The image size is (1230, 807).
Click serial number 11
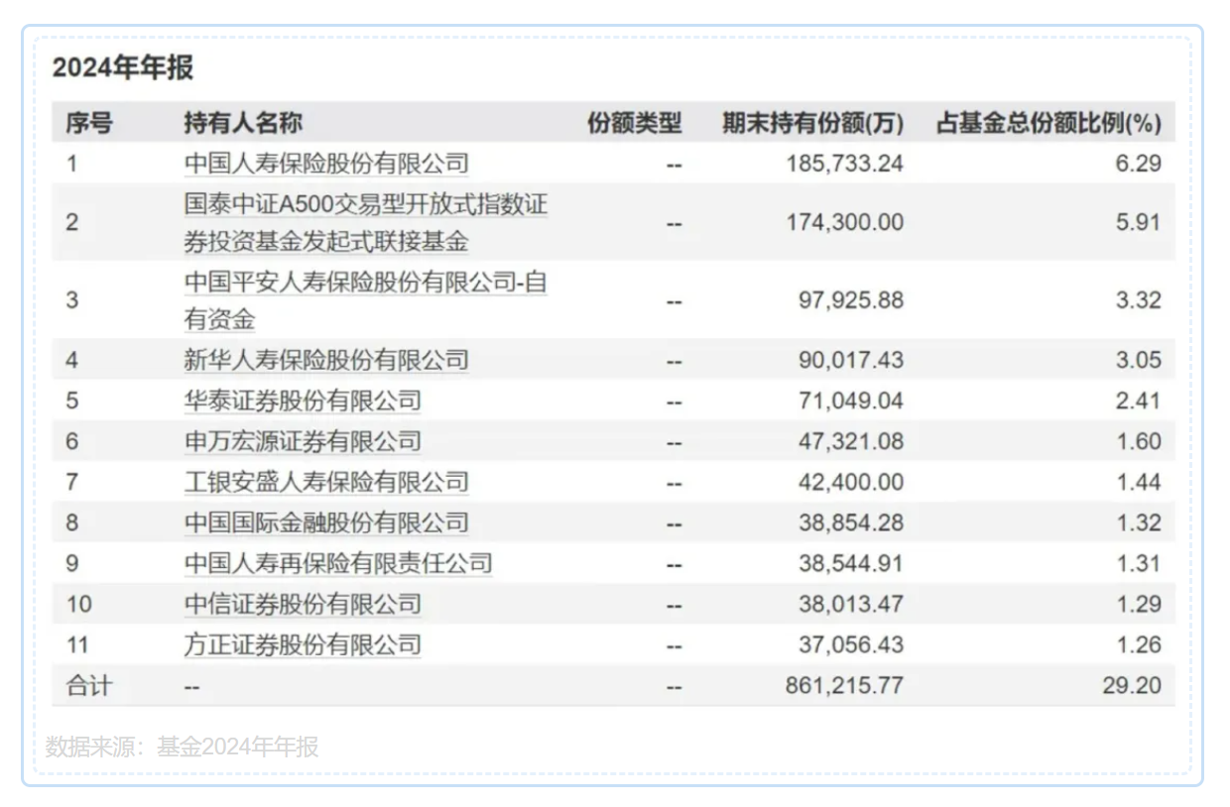[77, 644]
